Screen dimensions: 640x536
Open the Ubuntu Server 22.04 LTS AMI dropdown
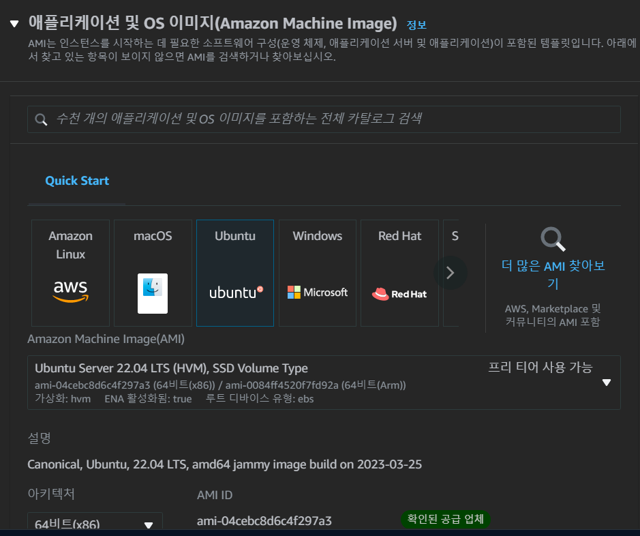pos(324,383)
